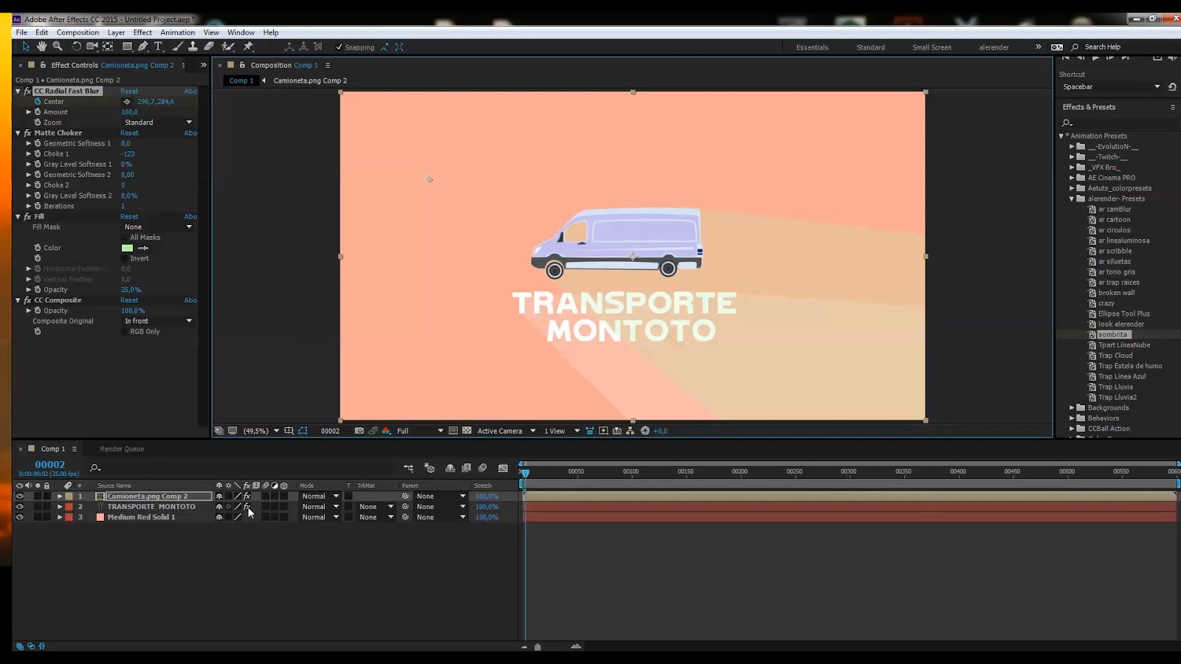
Task: Switch to Camioneta.png Comp 2 viewer tab
Action: [x=310, y=80]
